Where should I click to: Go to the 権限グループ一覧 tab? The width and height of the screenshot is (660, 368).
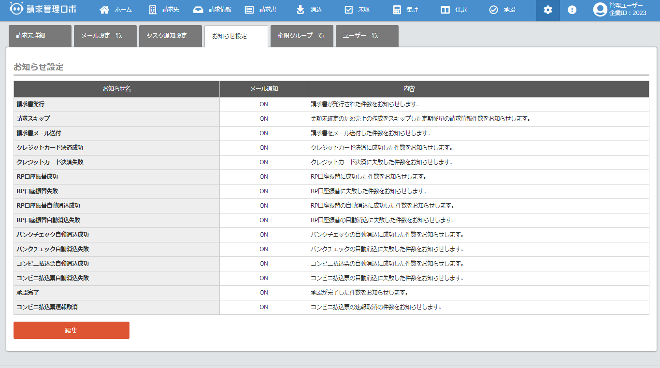(x=301, y=36)
